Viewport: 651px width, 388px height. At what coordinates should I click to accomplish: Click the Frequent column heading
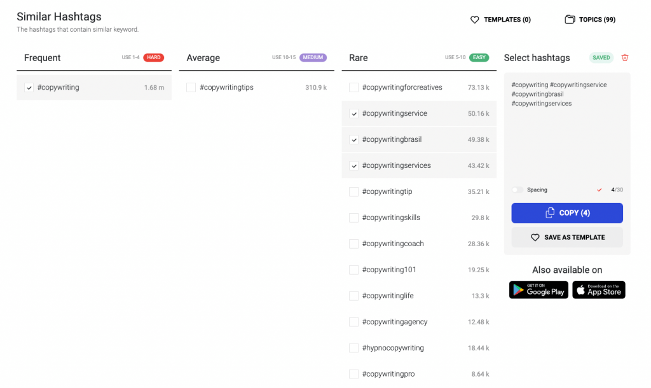coord(43,58)
